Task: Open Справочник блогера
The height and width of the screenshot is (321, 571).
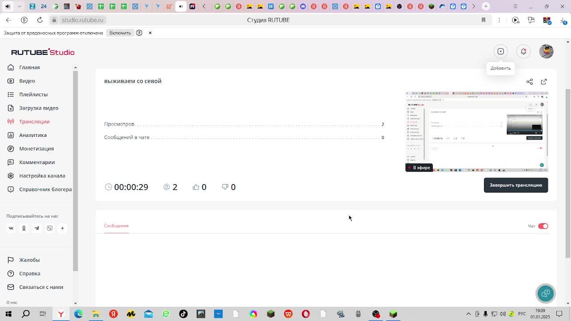Action: [x=46, y=189]
